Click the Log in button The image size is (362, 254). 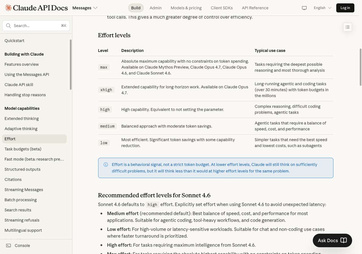pyautogui.click(x=345, y=8)
